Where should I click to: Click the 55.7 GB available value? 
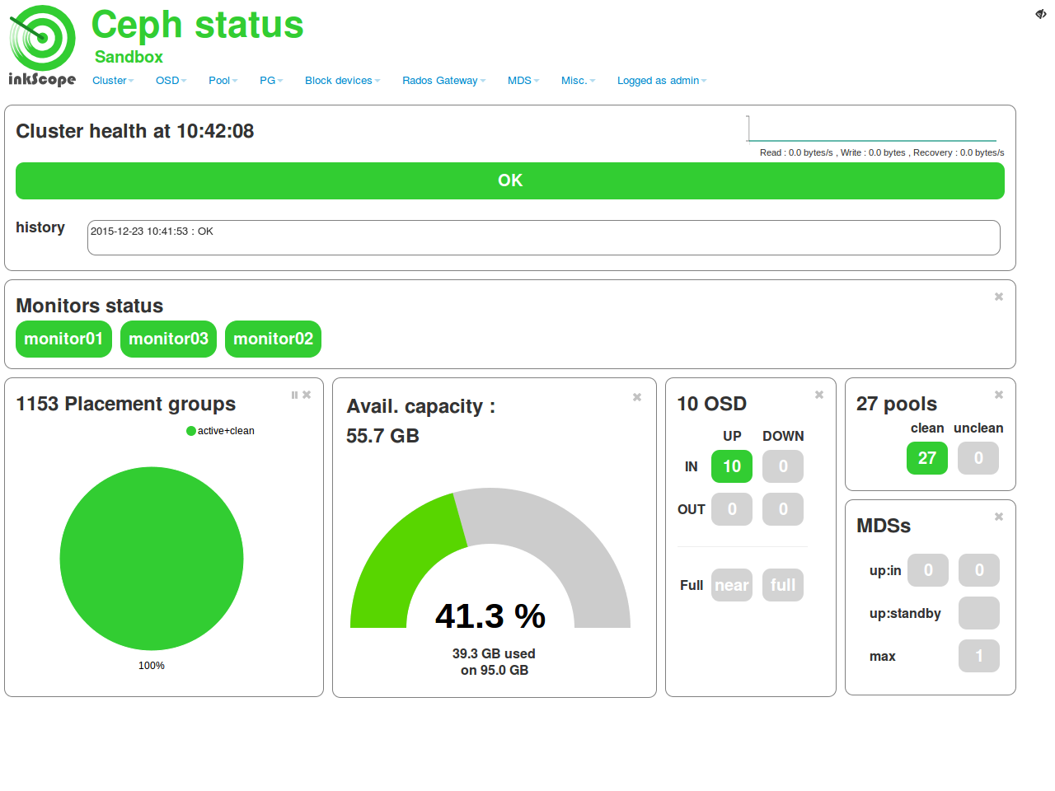coord(382,436)
